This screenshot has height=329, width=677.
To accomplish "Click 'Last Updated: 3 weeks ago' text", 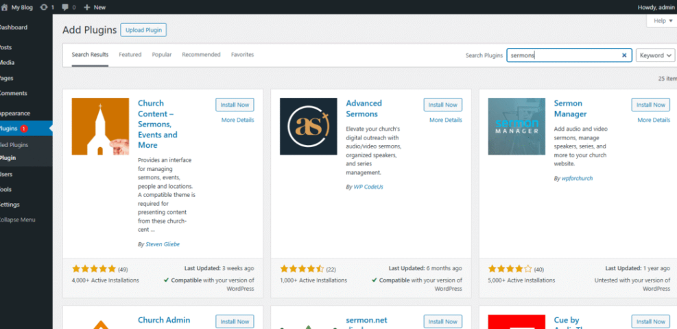I will coord(219,268).
